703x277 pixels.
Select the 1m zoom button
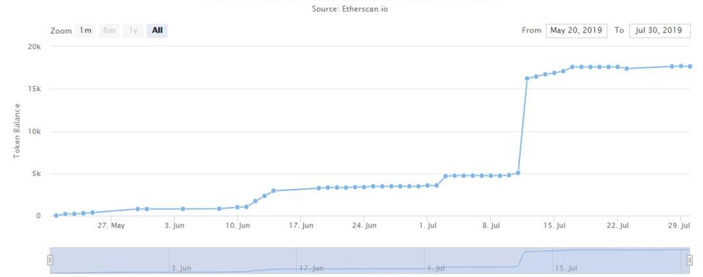click(85, 31)
